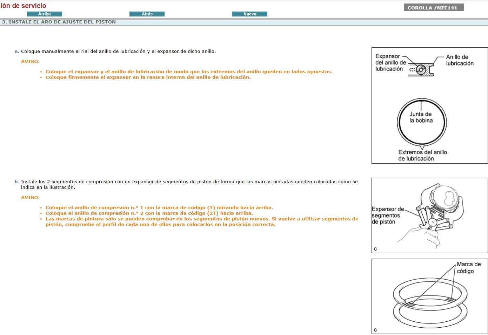Click step b text 'Instale los 2 segmentos de compresión'
This screenshot has height=335, width=488.
point(189,184)
